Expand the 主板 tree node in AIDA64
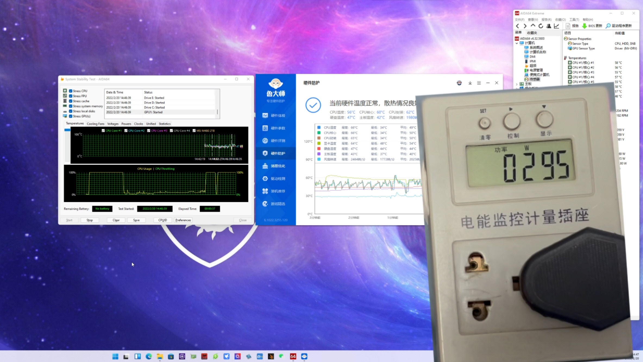The image size is (643, 362). coord(517,84)
